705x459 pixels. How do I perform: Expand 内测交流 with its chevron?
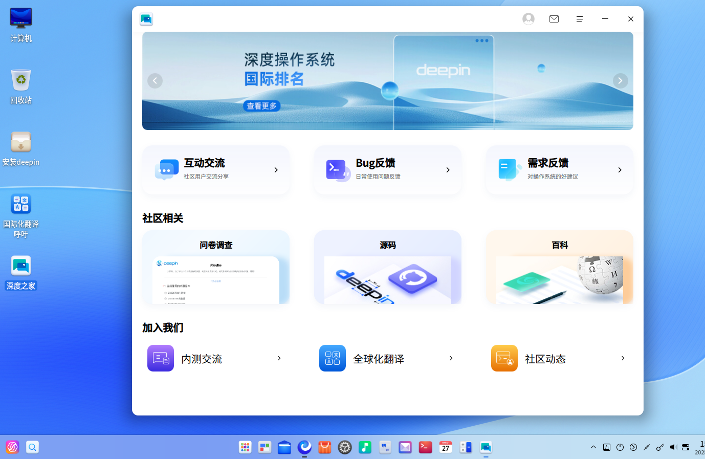pos(279,358)
